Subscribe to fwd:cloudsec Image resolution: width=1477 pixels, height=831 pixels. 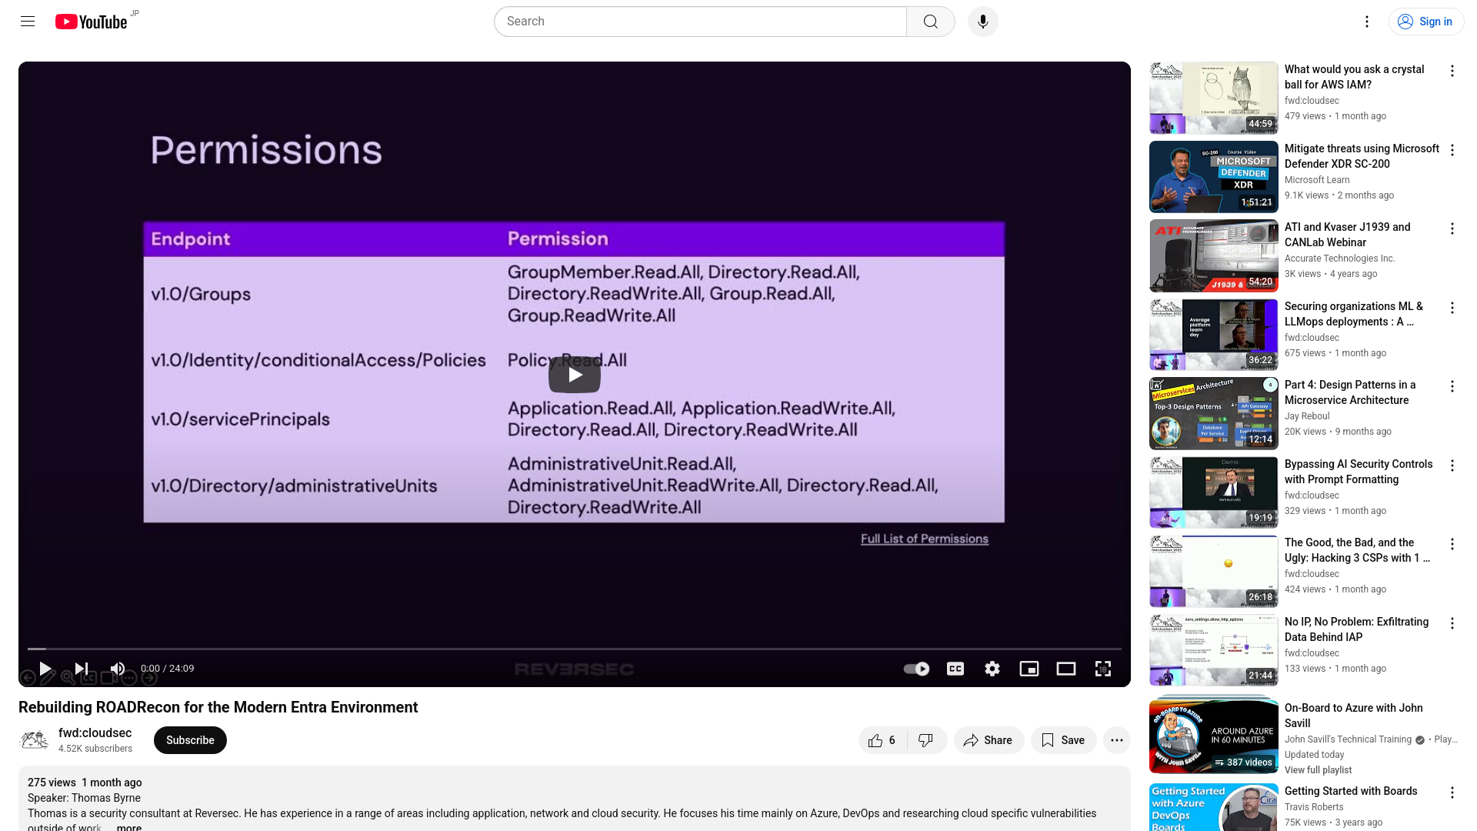[x=190, y=740]
